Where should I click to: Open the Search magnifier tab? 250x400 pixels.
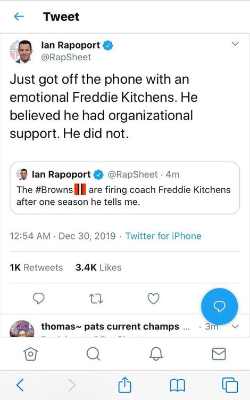pos(93,354)
